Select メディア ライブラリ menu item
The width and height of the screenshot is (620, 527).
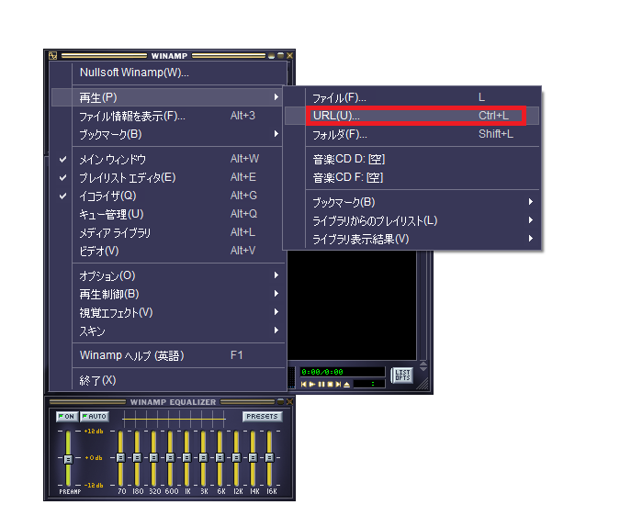(168, 232)
